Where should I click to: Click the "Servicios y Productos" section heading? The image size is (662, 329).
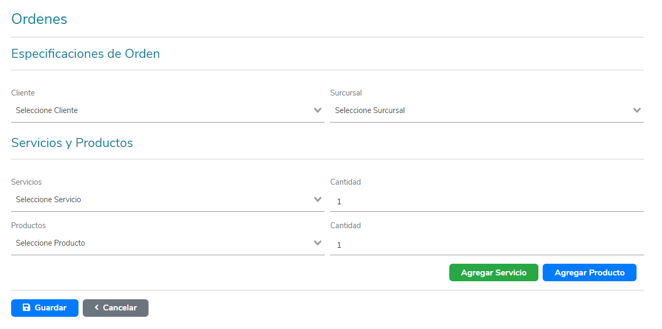pos(72,143)
